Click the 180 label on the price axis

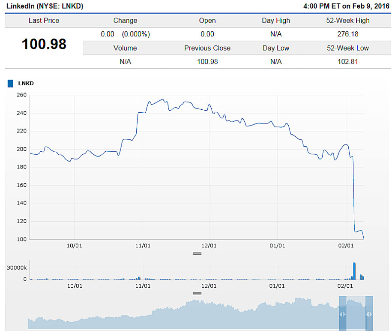[21, 167]
